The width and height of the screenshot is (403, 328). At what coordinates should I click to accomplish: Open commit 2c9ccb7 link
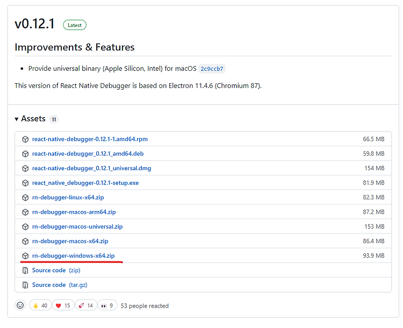point(212,69)
